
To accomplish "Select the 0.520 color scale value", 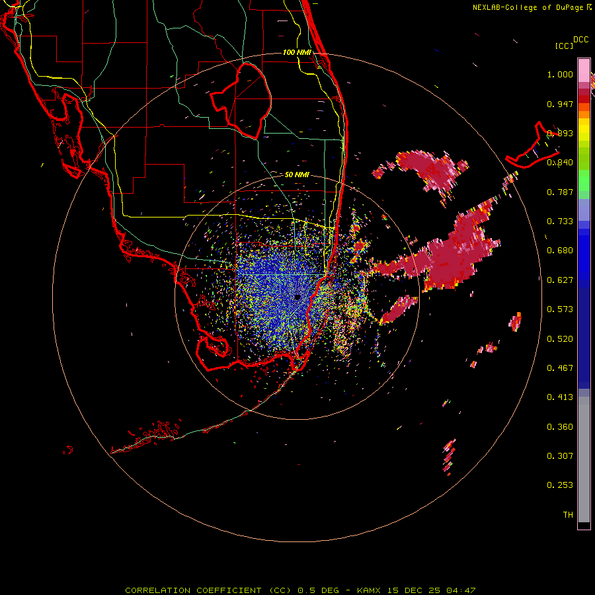I will (x=560, y=339).
